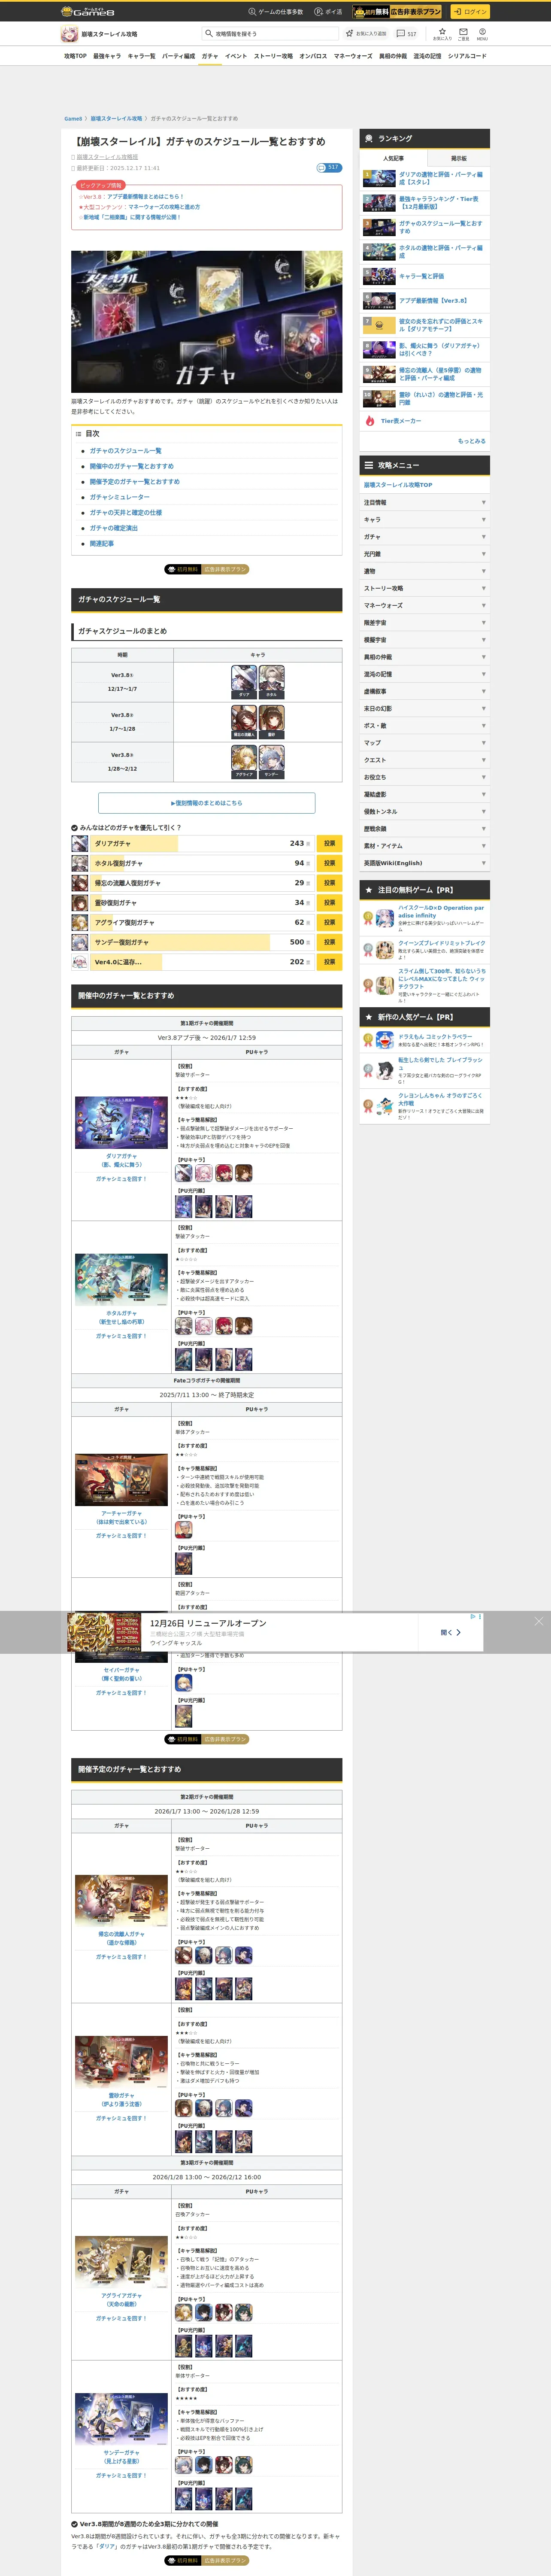The height and width of the screenshot is (2576, 551).
Task: Expand the ストーリー攻略 menu section
Action: point(425,588)
